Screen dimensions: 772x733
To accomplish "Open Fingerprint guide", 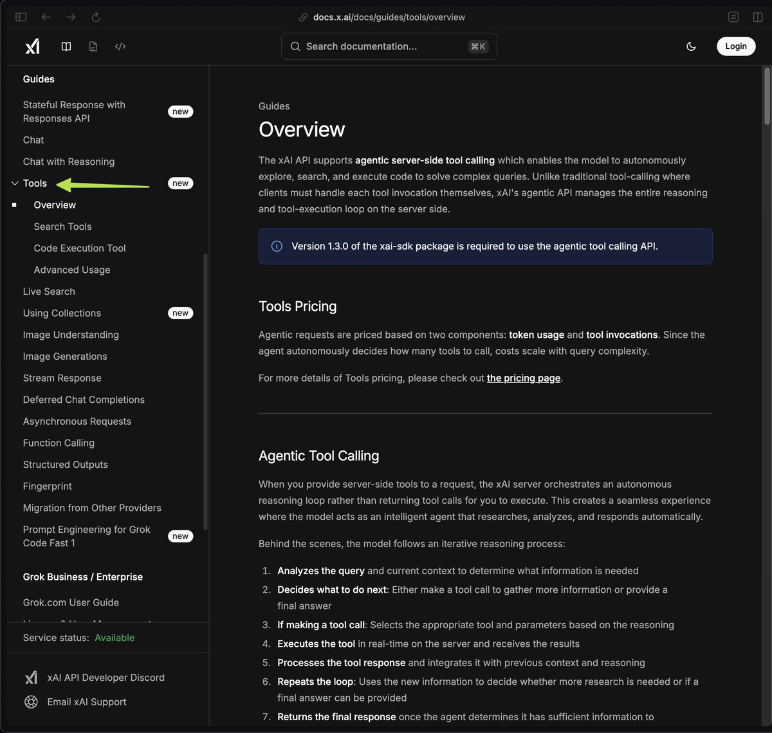I will click(x=48, y=487).
